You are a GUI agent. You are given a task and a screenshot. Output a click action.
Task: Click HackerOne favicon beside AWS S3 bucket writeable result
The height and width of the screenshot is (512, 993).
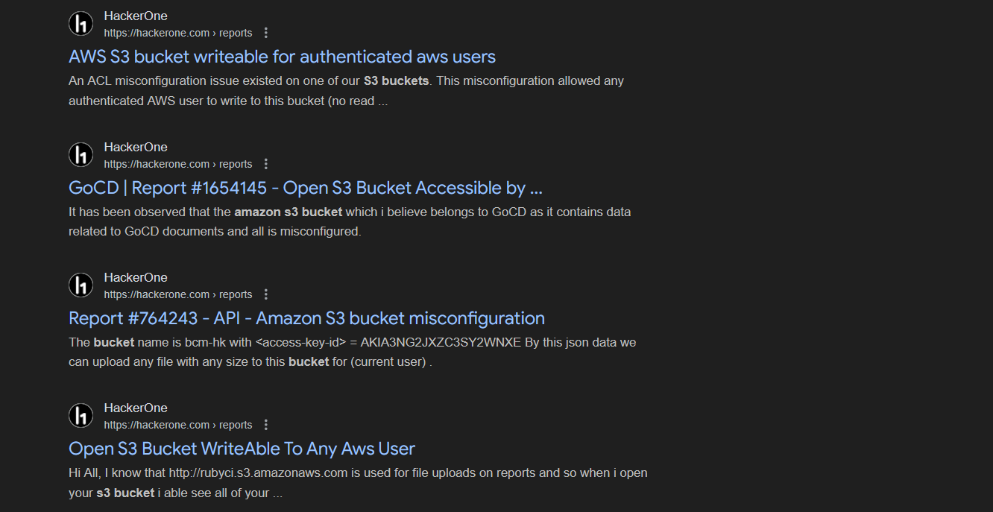tap(81, 24)
